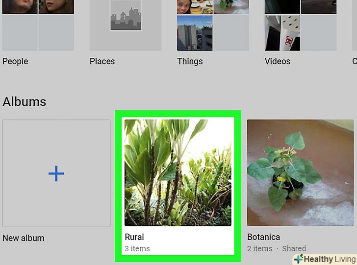Select the building photo in Things
The height and width of the screenshot is (265, 357).
[x=195, y=33]
